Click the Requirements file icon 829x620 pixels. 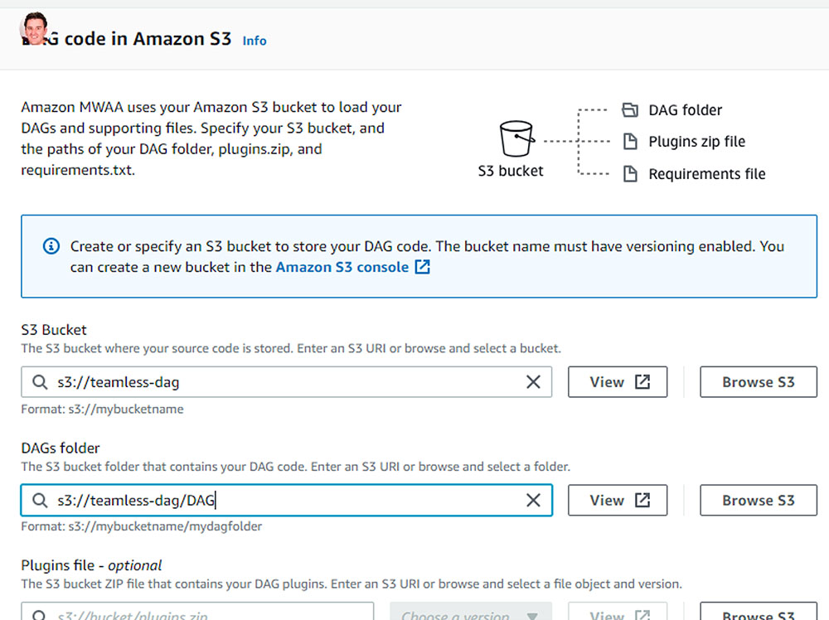click(630, 173)
